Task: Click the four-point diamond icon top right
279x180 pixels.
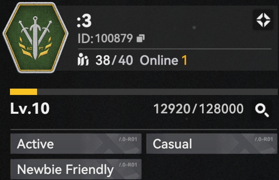Action: pyautogui.click(x=263, y=20)
